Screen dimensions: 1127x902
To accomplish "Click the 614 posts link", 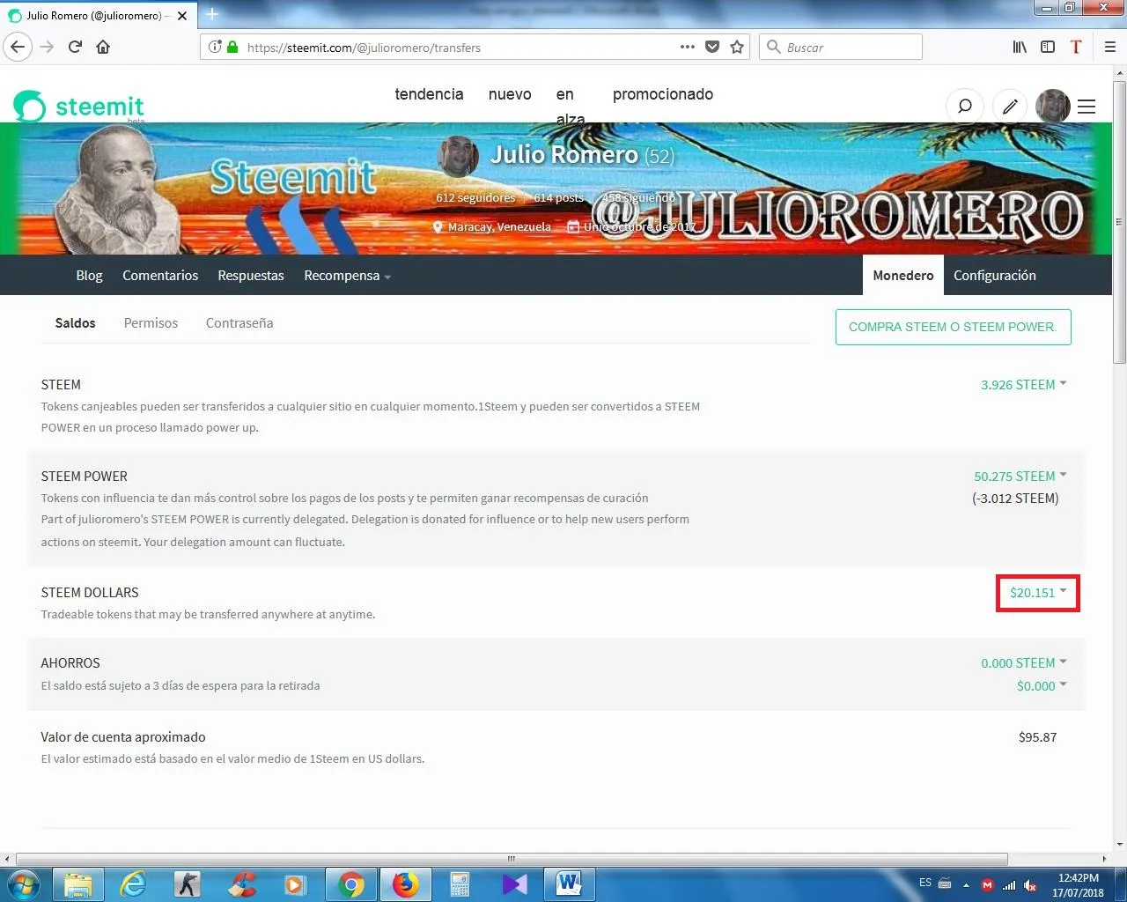I will [558, 197].
